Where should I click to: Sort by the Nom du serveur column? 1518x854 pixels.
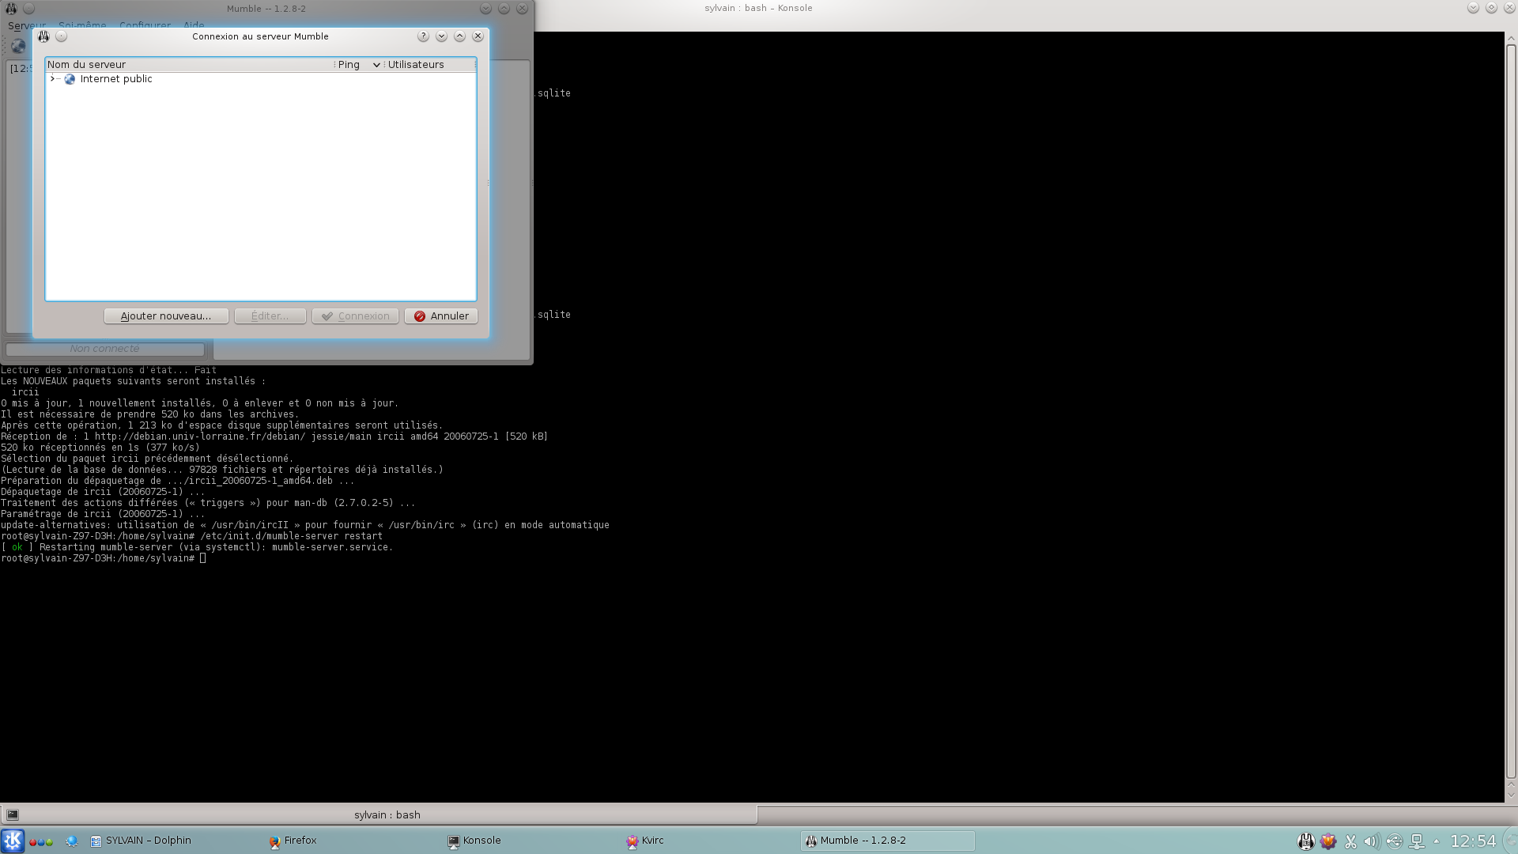(x=190, y=65)
